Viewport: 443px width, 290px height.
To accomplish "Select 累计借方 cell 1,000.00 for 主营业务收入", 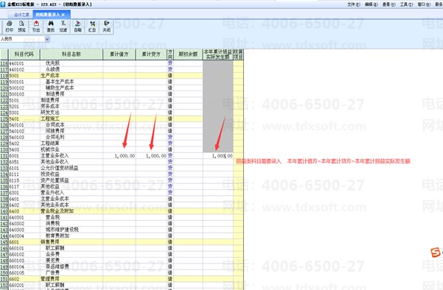I will (119, 156).
